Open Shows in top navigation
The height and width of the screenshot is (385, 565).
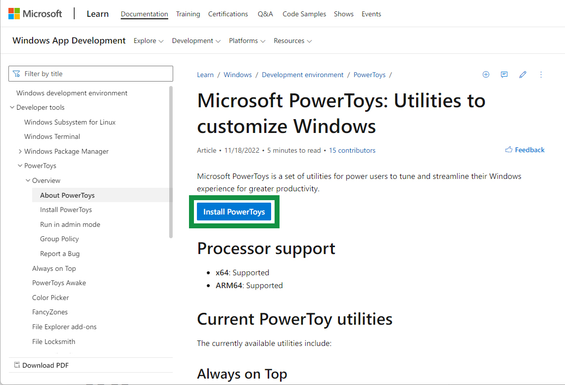pos(343,14)
